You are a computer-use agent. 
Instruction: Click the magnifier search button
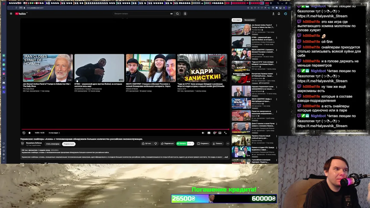tap(177, 14)
